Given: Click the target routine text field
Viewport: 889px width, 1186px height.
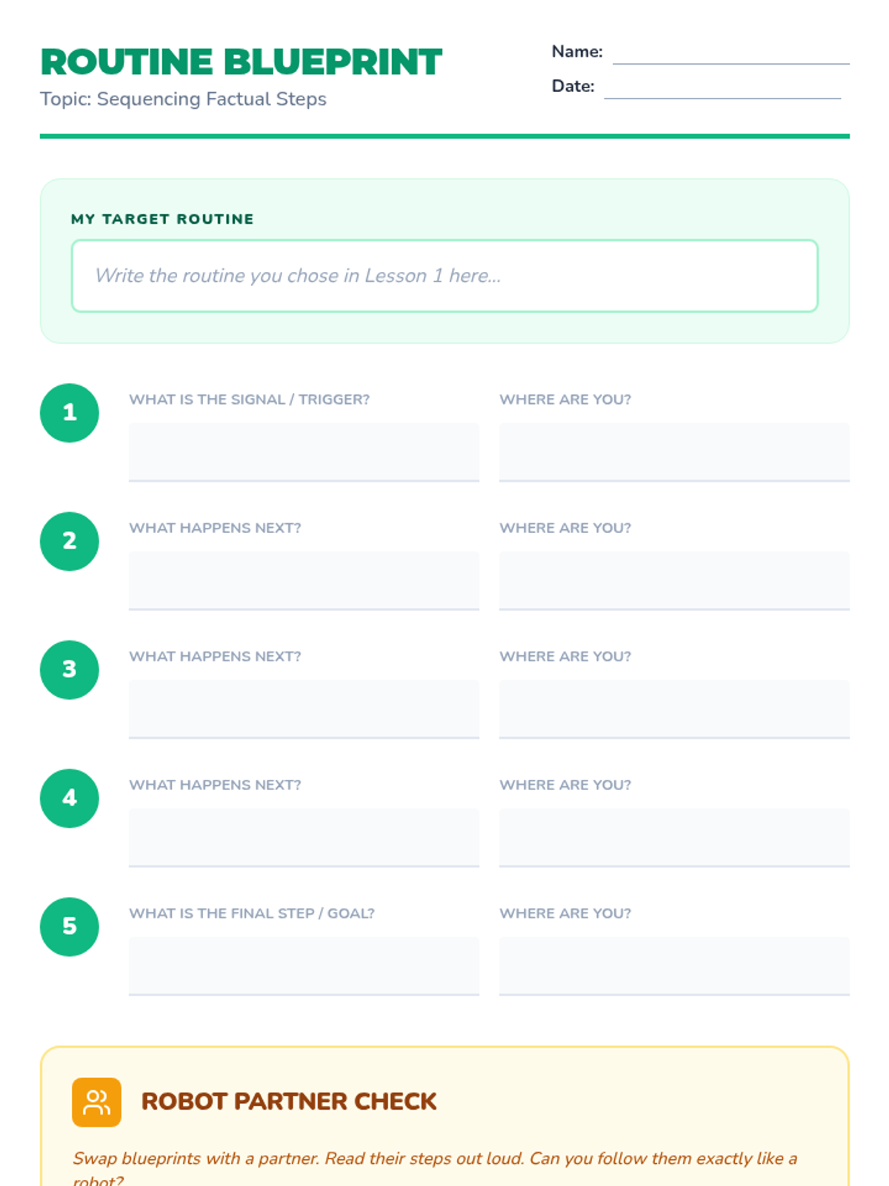Looking at the screenshot, I should pos(444,276).
